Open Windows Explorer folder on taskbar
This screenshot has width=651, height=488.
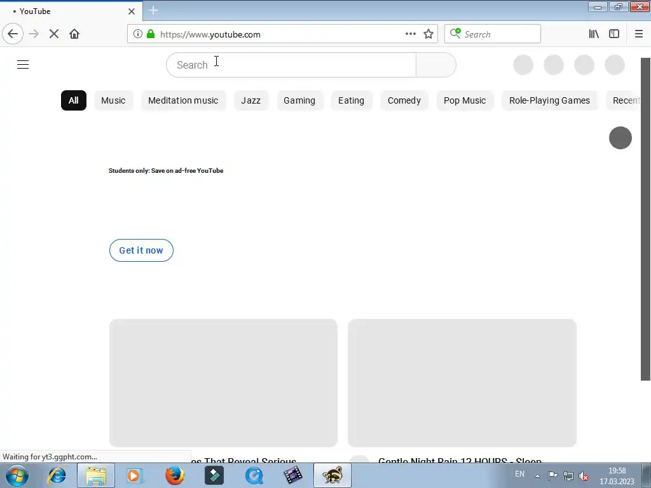pyautogui.click(x=96, y=475)
